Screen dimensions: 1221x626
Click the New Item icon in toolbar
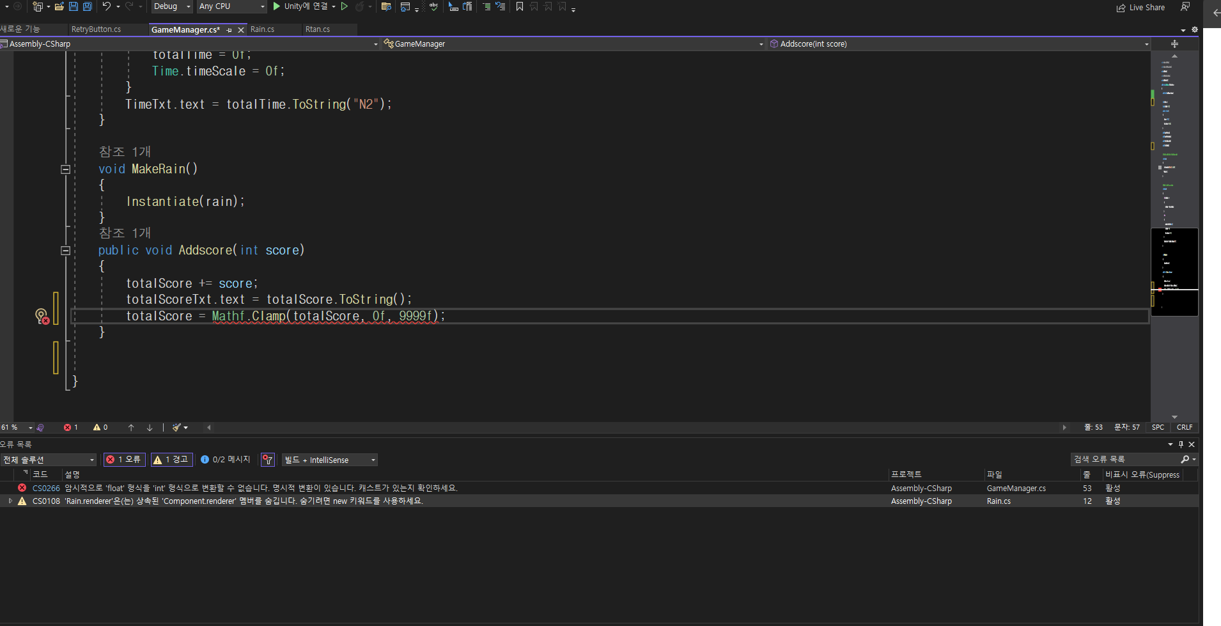click(x=38, y=6)
